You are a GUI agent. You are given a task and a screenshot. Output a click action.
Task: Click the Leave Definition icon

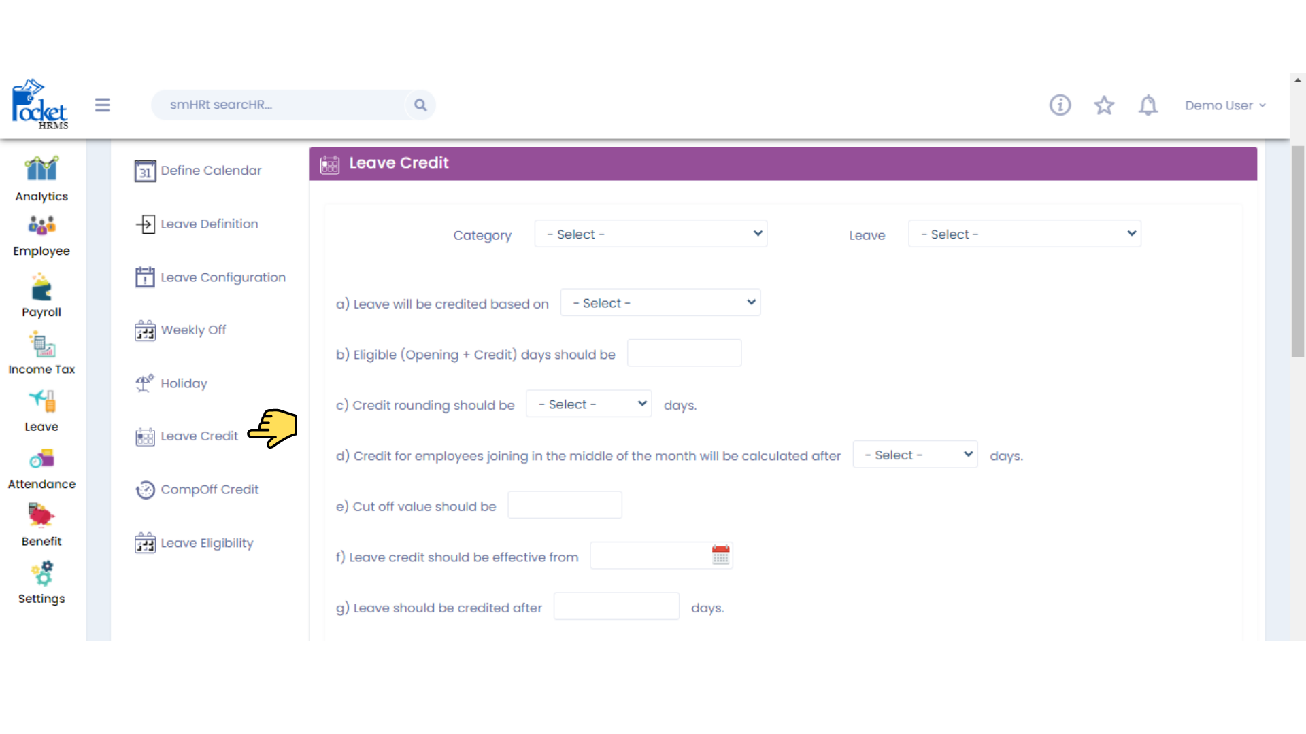(145, 224)
